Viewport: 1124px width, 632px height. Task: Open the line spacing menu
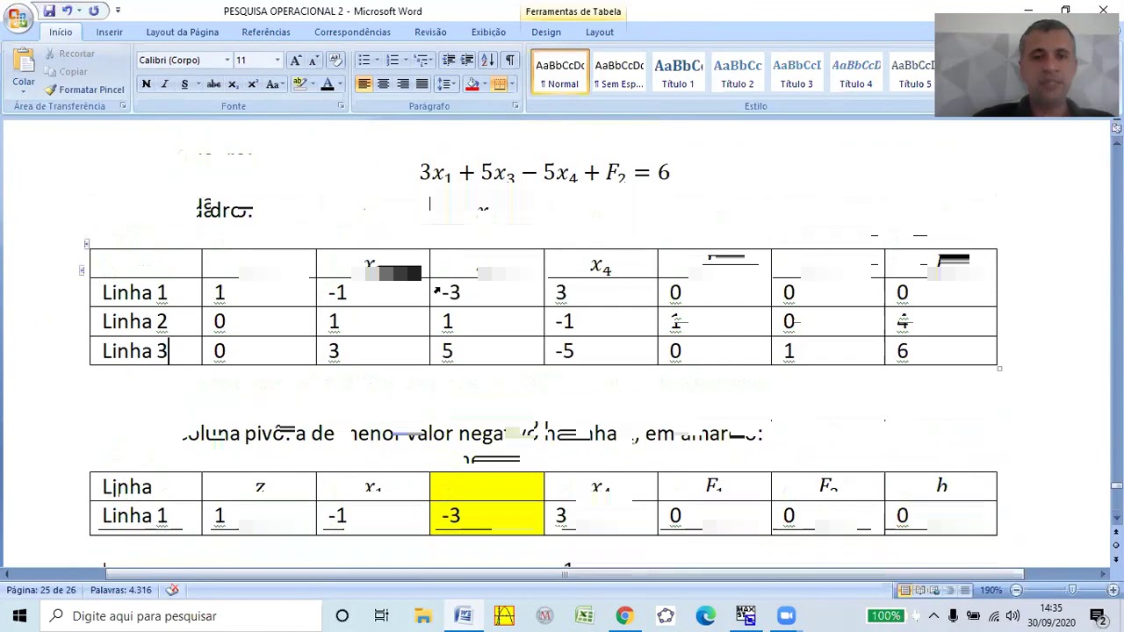click(446, 84)
